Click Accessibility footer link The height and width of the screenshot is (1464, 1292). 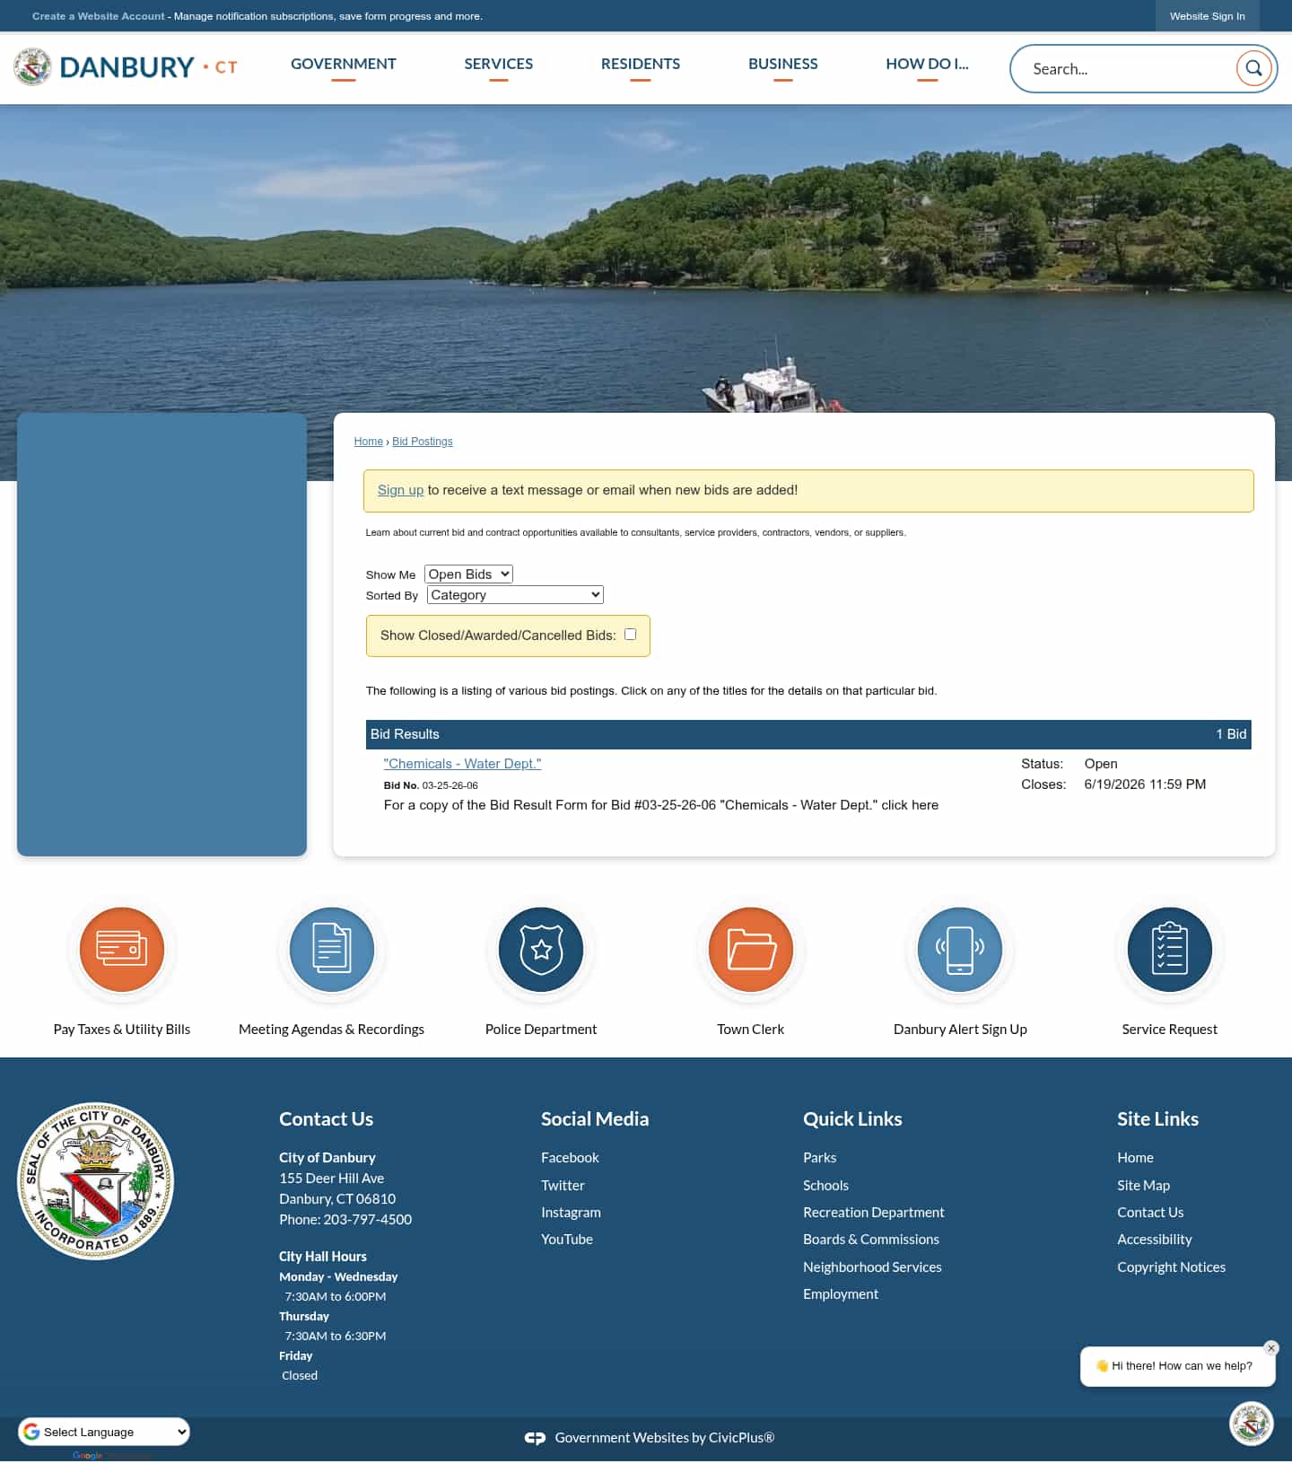point(1155,1240)
